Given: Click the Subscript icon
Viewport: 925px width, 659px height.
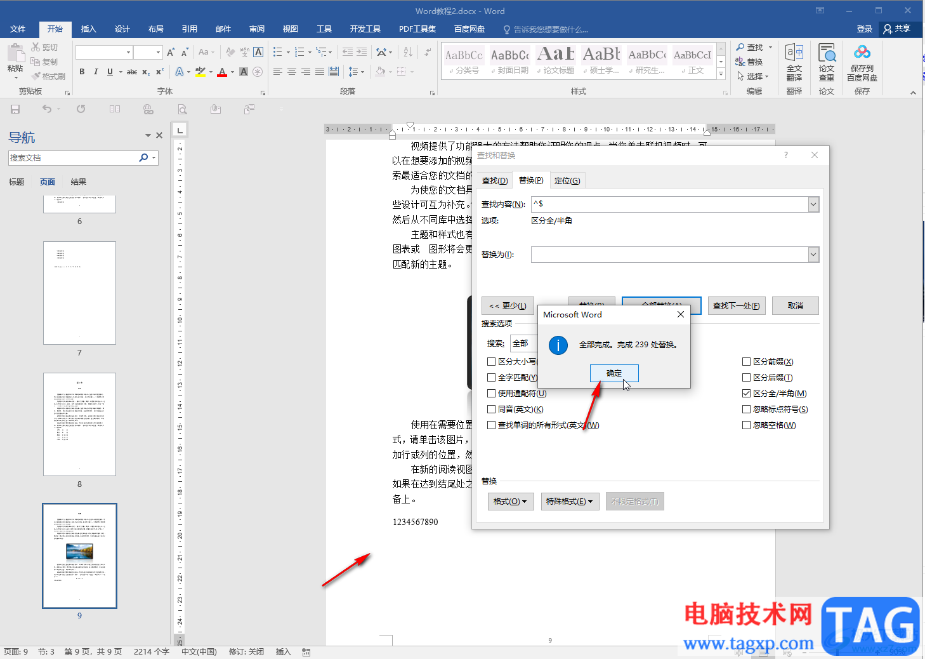Looking at the screenshot, I should pyautogui.click(x=146, y=72).
